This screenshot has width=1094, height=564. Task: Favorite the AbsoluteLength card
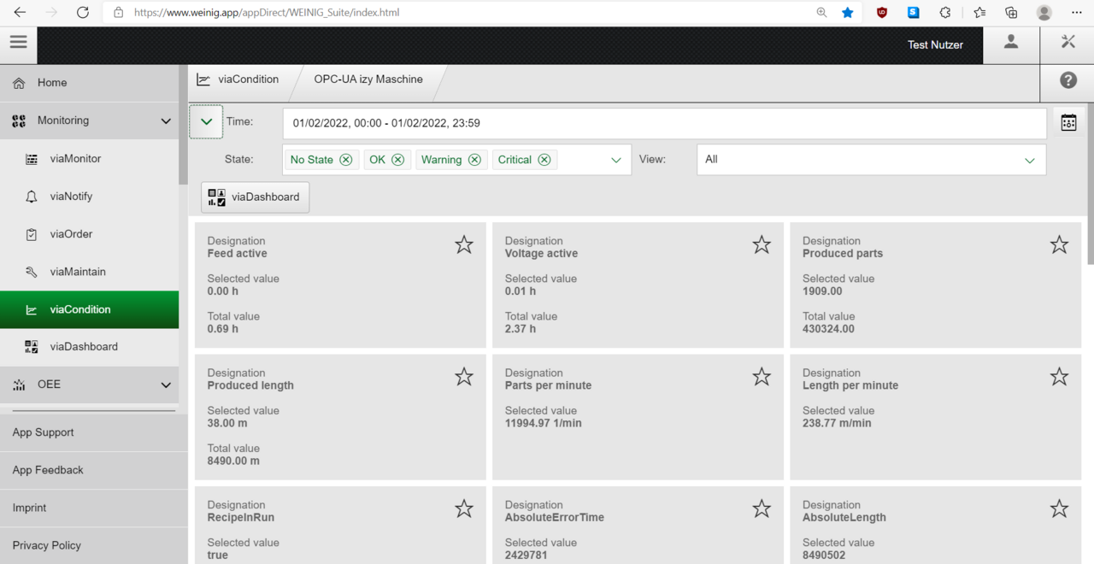[1059, 509]
